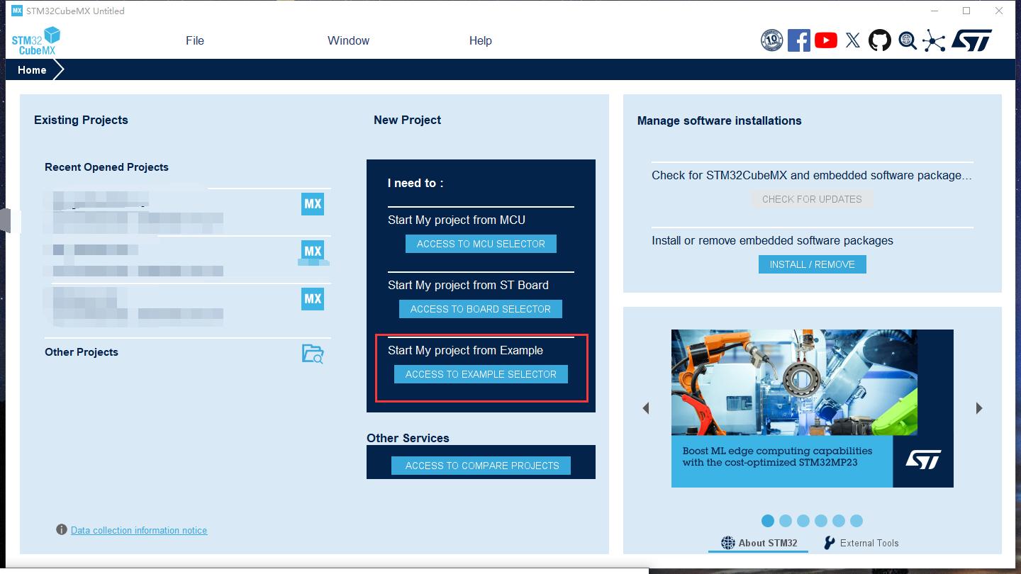Open the Facebook icon
The image size is (1021, 574).
pyautogui.click(x=799, y=40)
